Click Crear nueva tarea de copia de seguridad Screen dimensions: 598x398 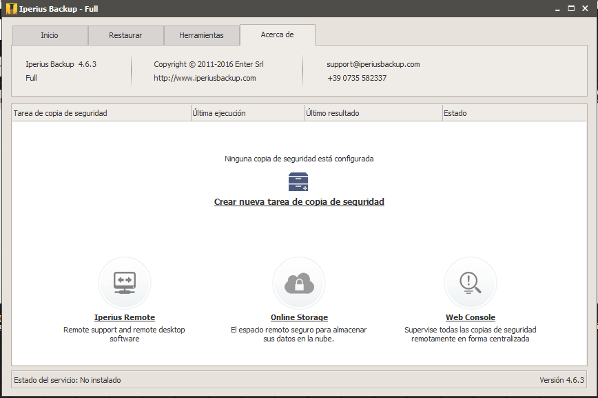pyautogui.click(x=299, y=201)
